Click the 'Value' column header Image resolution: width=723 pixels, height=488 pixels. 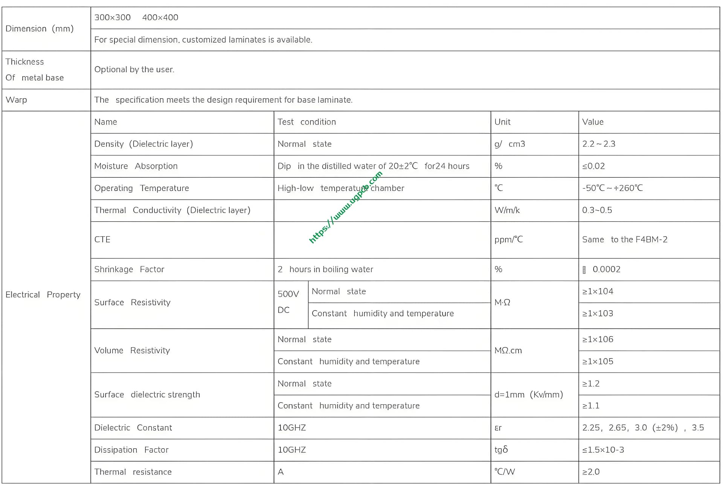593,122
